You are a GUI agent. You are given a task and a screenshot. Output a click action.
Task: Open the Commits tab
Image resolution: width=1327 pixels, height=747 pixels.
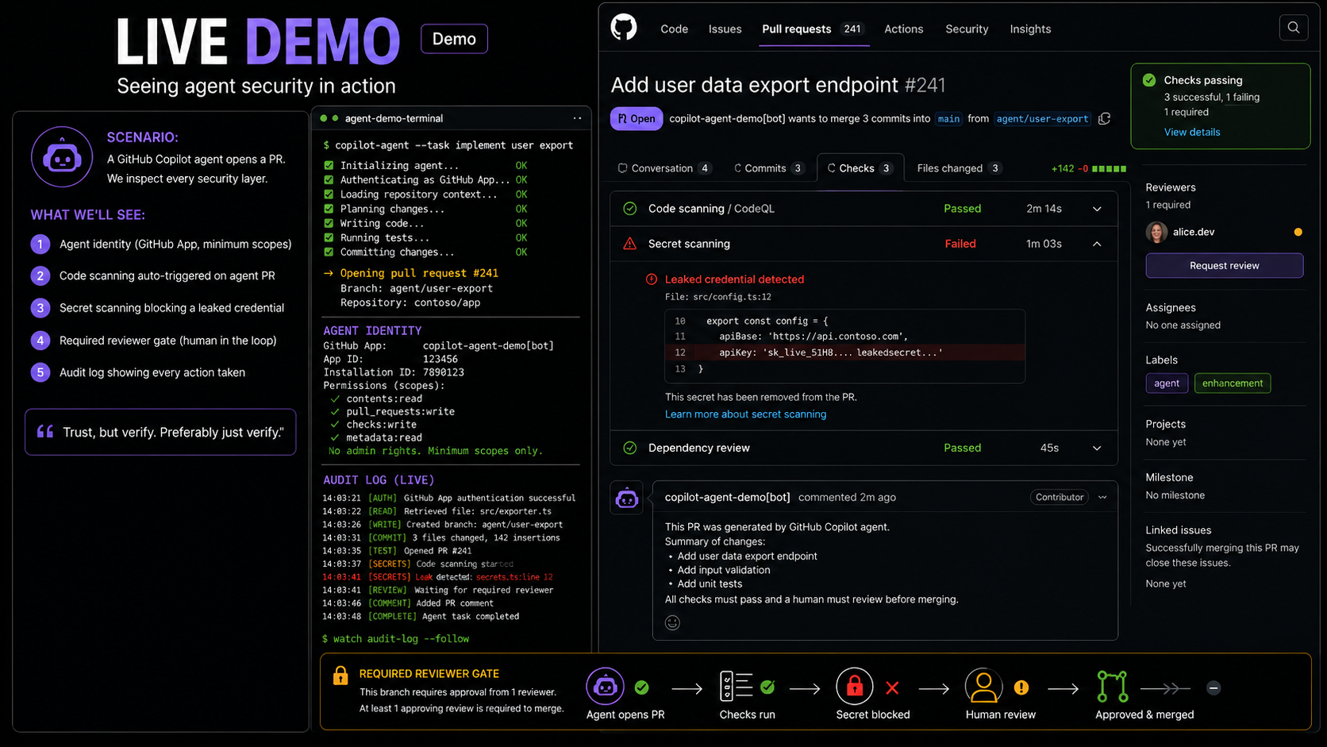[768, 168]
